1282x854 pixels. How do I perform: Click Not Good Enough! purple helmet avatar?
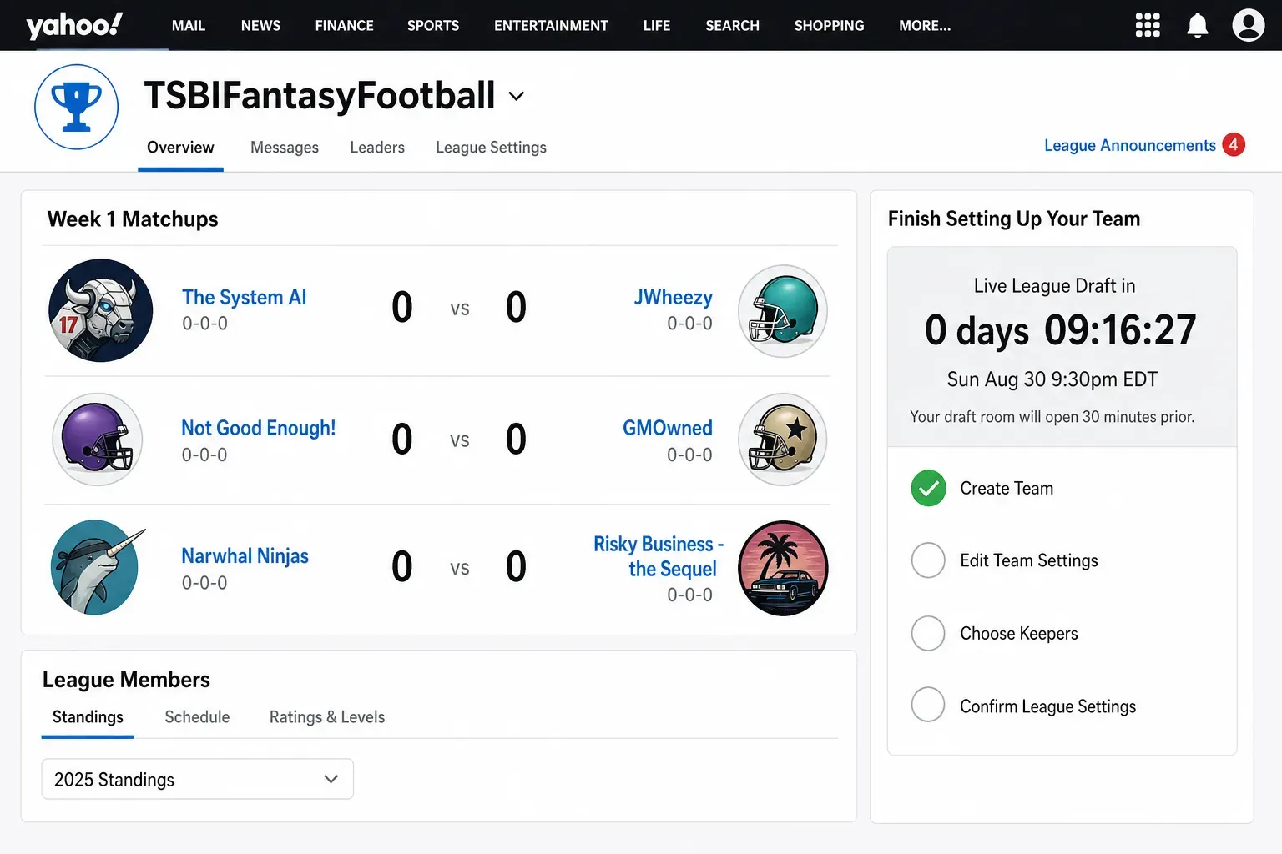(x=98, y=440)
